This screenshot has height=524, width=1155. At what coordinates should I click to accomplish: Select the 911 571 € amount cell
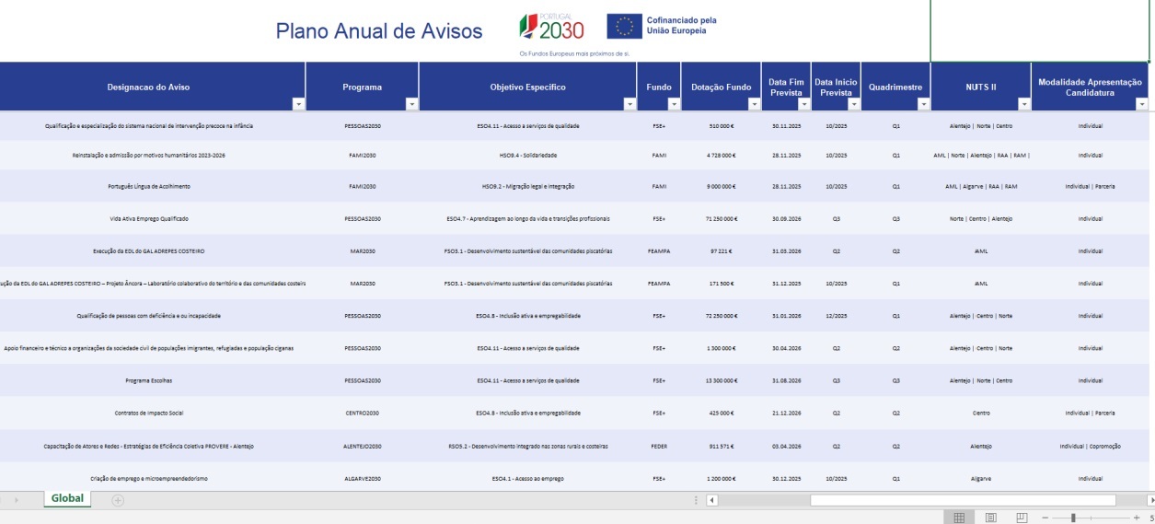pos(722,446)
